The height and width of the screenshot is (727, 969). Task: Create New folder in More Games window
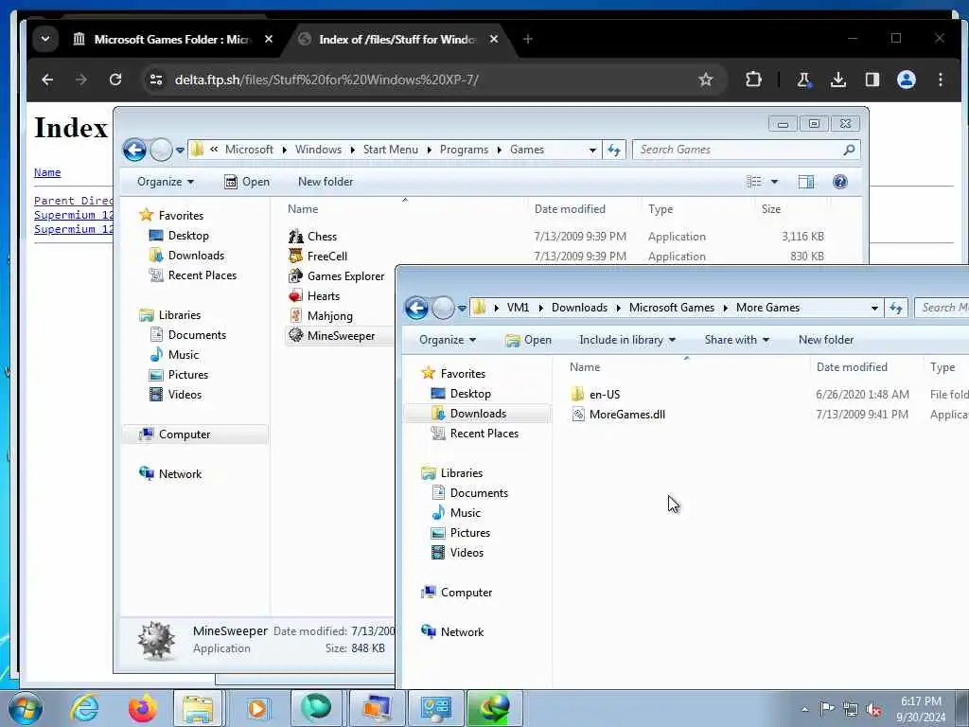click(825, 340)
